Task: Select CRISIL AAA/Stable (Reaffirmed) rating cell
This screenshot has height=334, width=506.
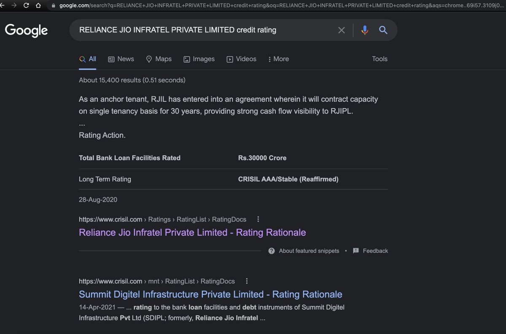Action: 288,179
